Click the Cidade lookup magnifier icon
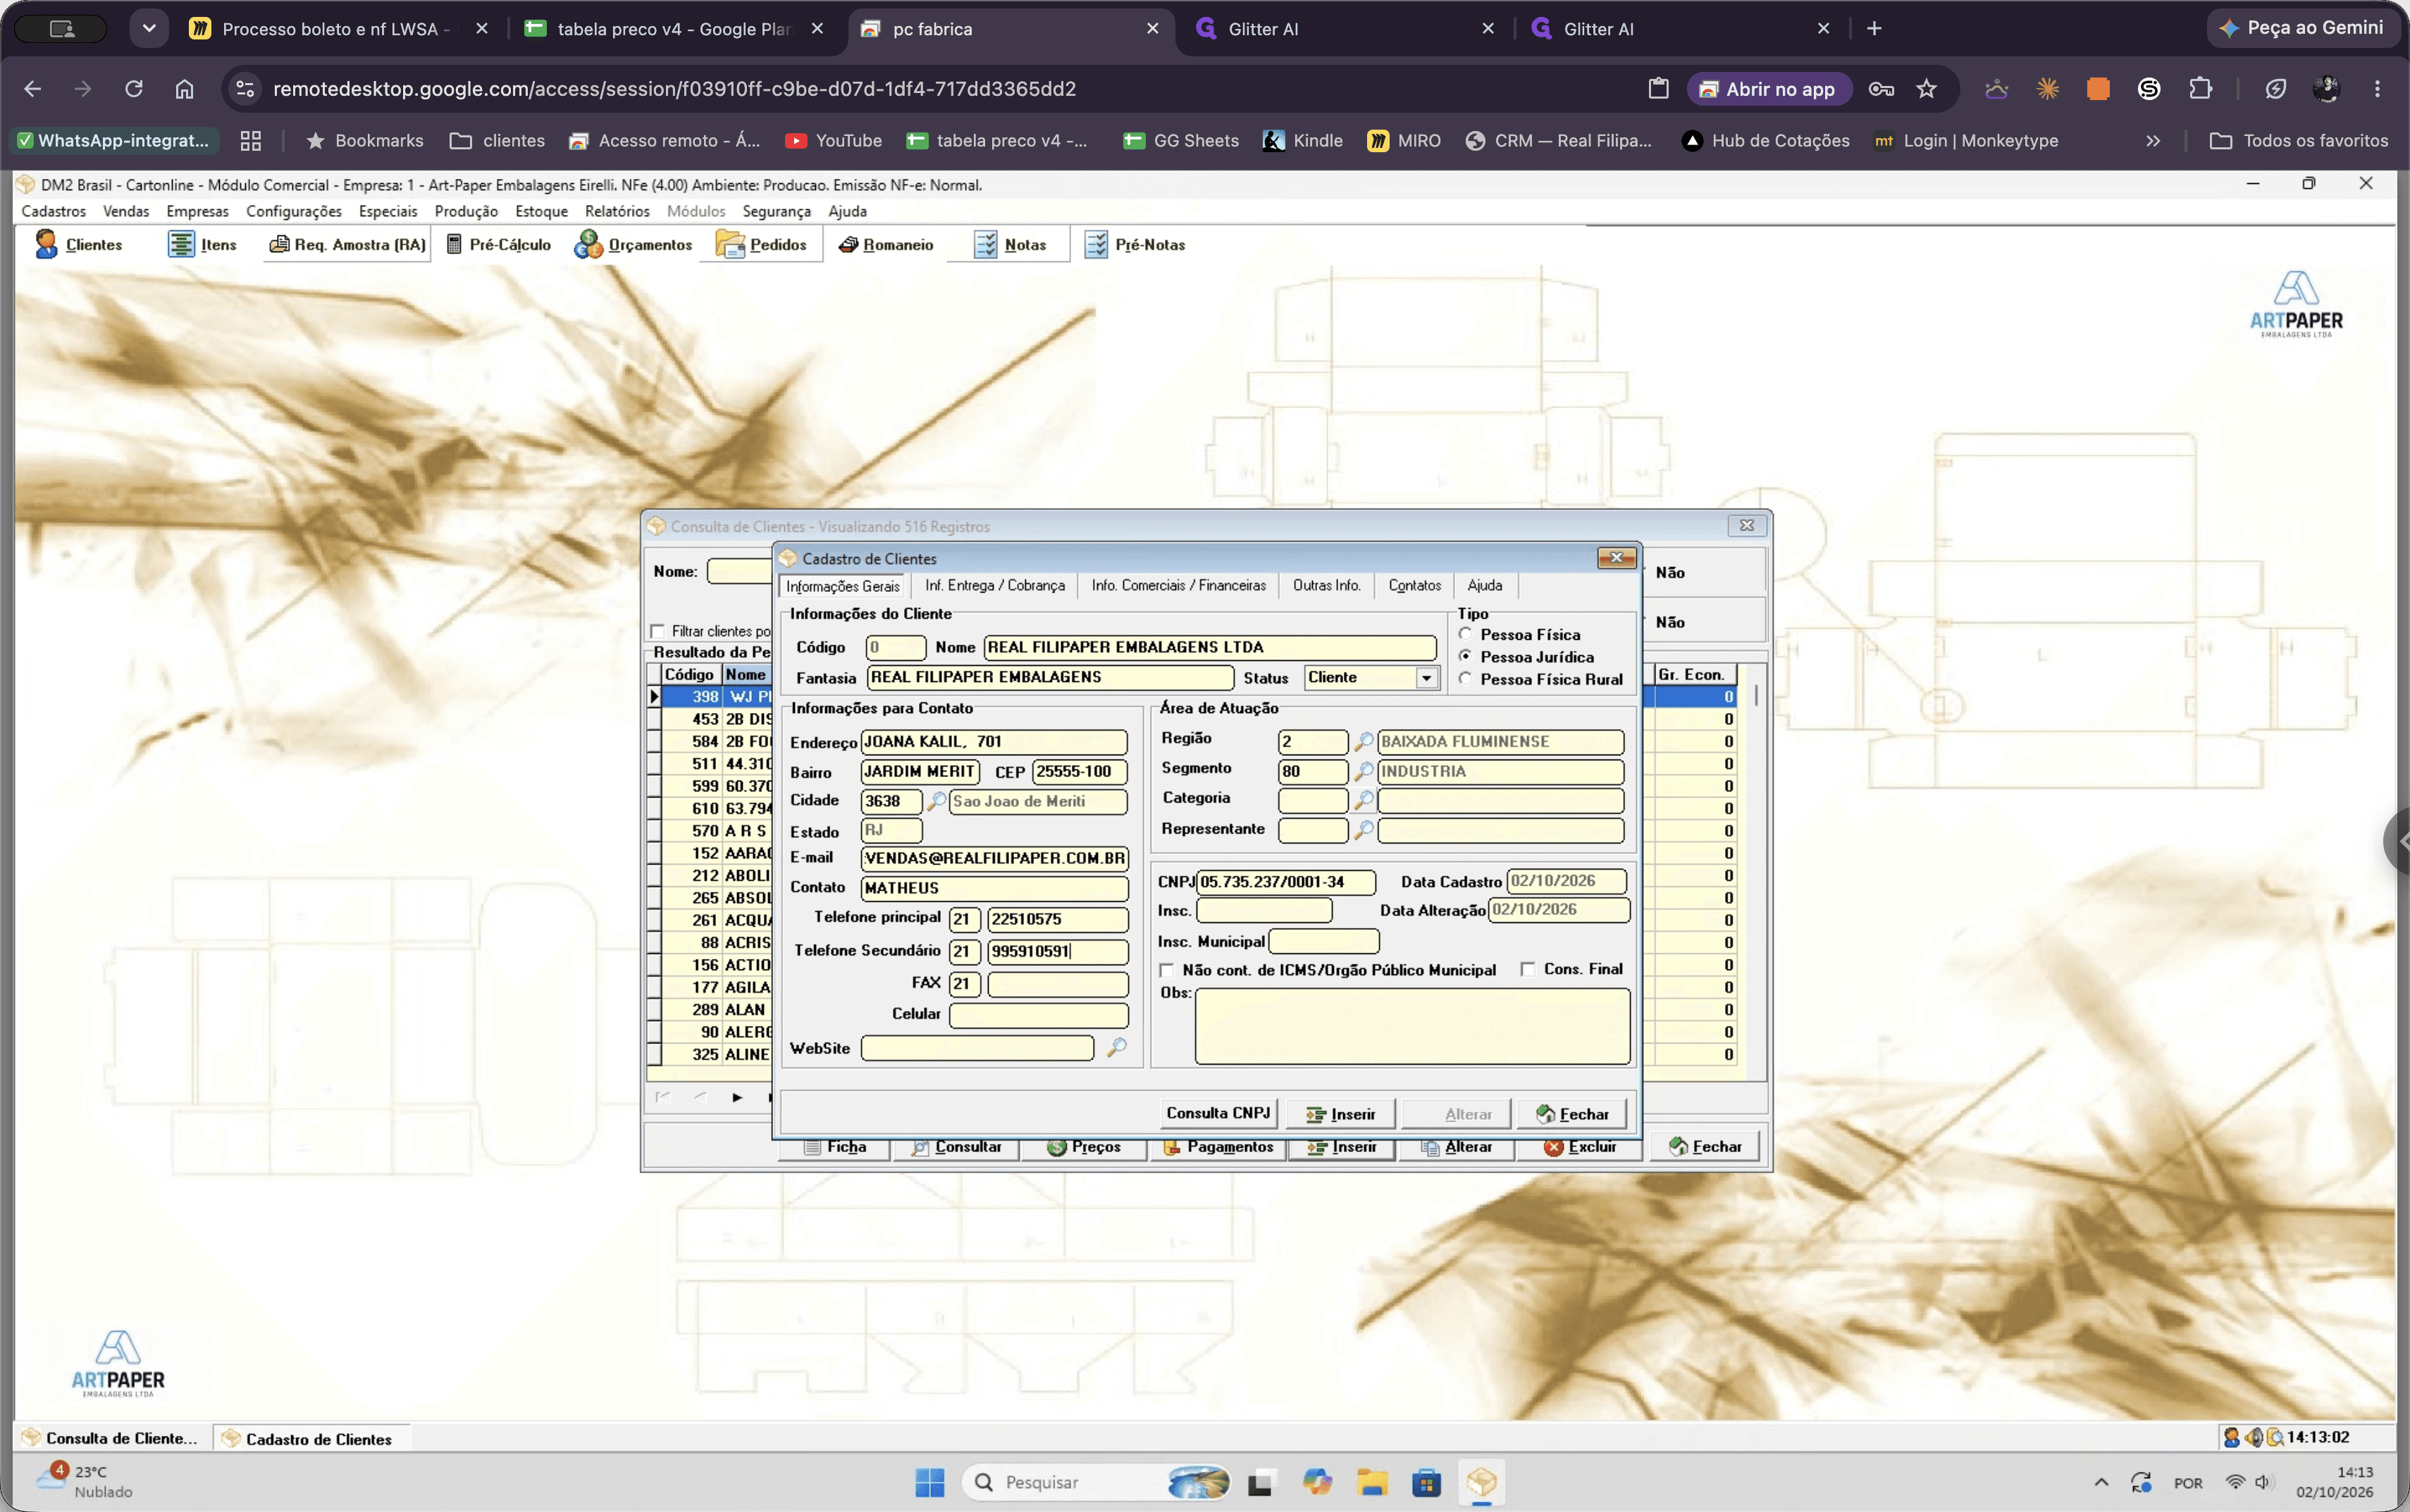 click(x=937, y=801)
